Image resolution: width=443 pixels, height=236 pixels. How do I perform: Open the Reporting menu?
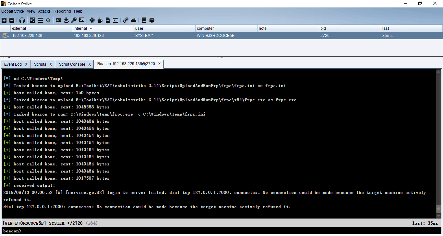pos(63,11)
